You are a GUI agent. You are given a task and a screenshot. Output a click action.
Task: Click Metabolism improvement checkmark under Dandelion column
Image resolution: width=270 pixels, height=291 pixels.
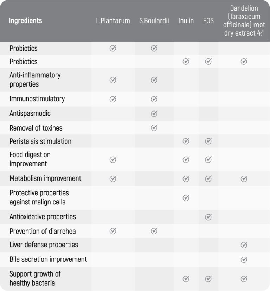click(x=244, y=178)
